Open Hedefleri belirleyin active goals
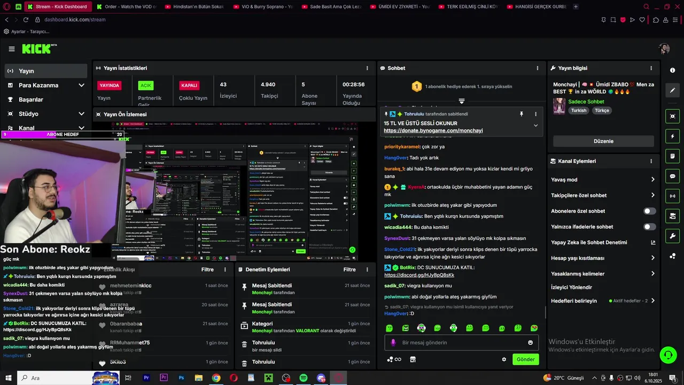684x385 pixels. pyautogui.click(x=603, y=301)
